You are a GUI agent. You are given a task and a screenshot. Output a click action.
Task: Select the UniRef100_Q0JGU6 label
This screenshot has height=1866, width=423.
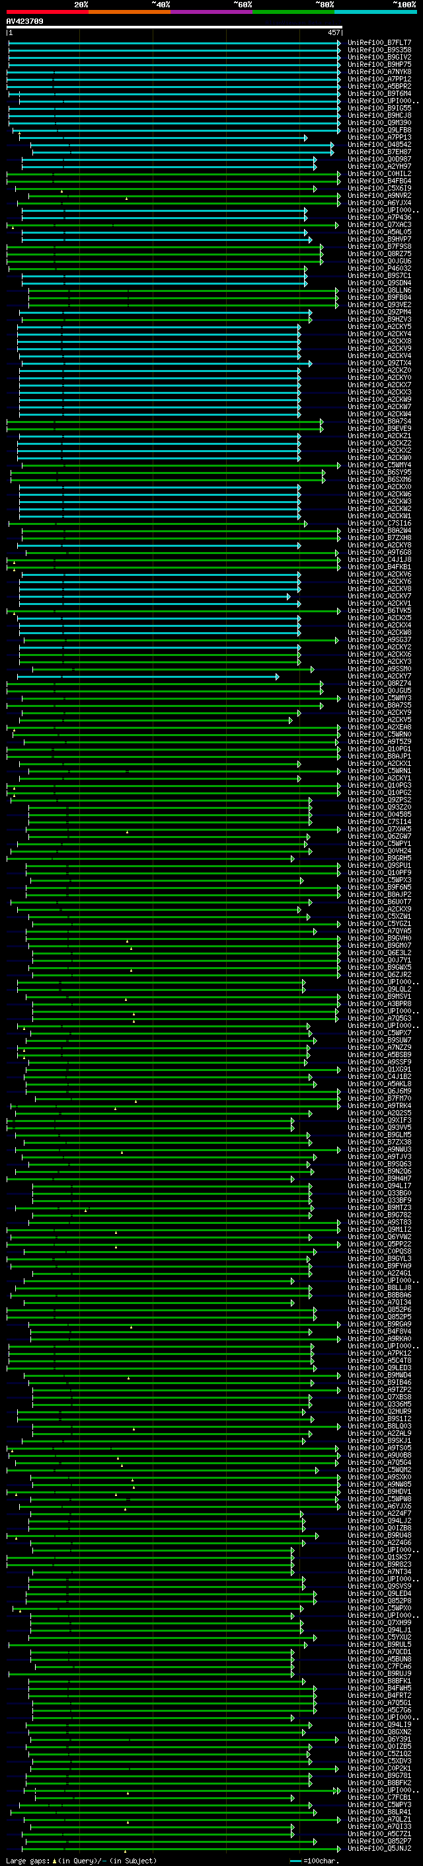click(379, 261)
